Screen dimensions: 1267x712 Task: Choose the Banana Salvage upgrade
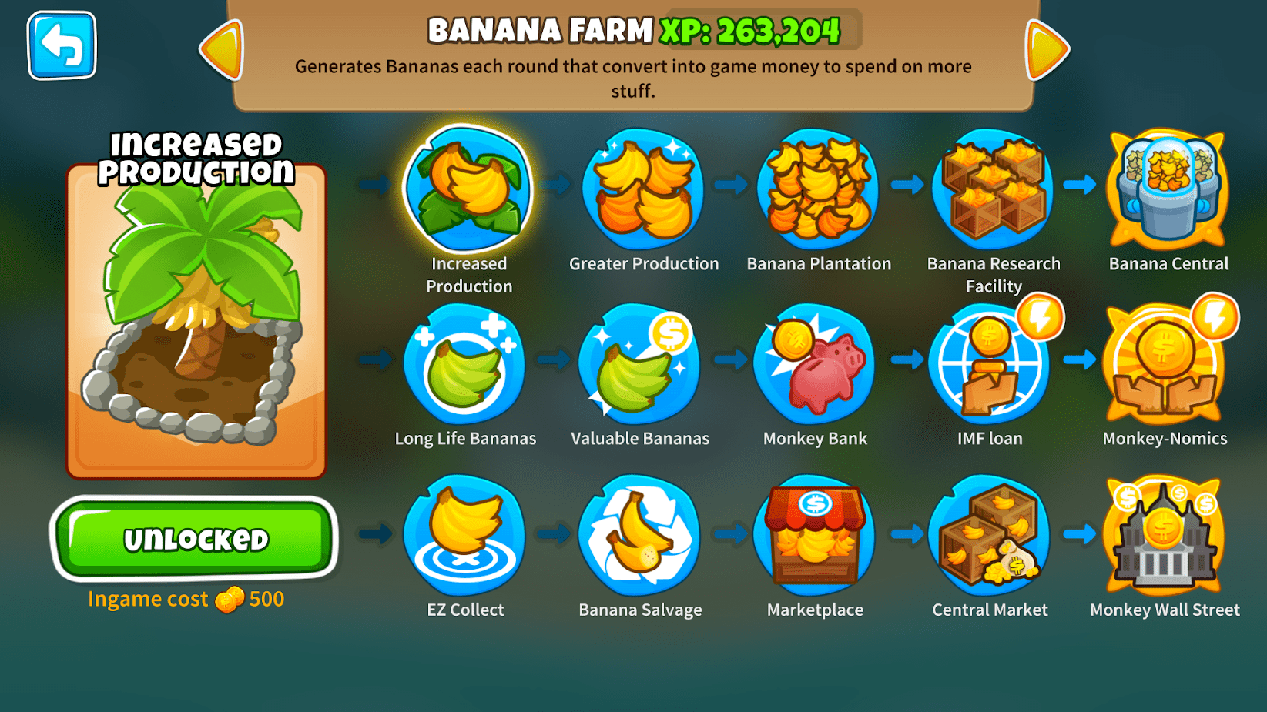tap(639, 536)
